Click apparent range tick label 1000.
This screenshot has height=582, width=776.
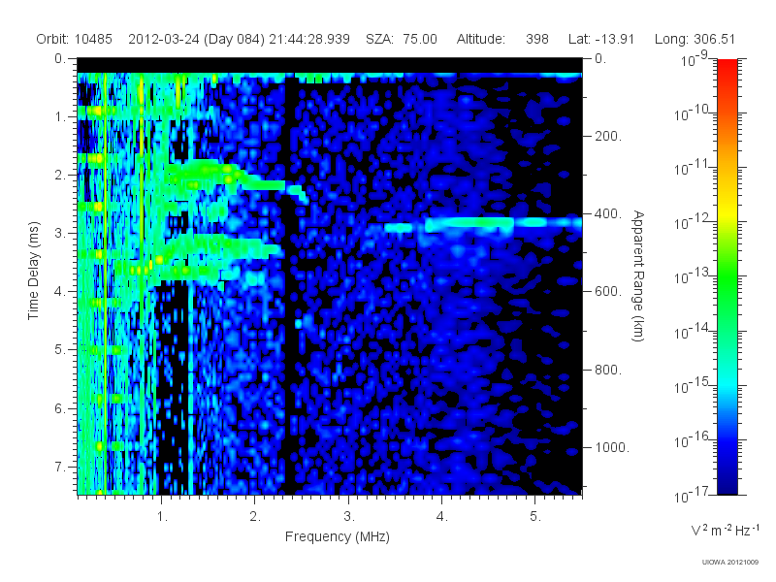point(612,447)
